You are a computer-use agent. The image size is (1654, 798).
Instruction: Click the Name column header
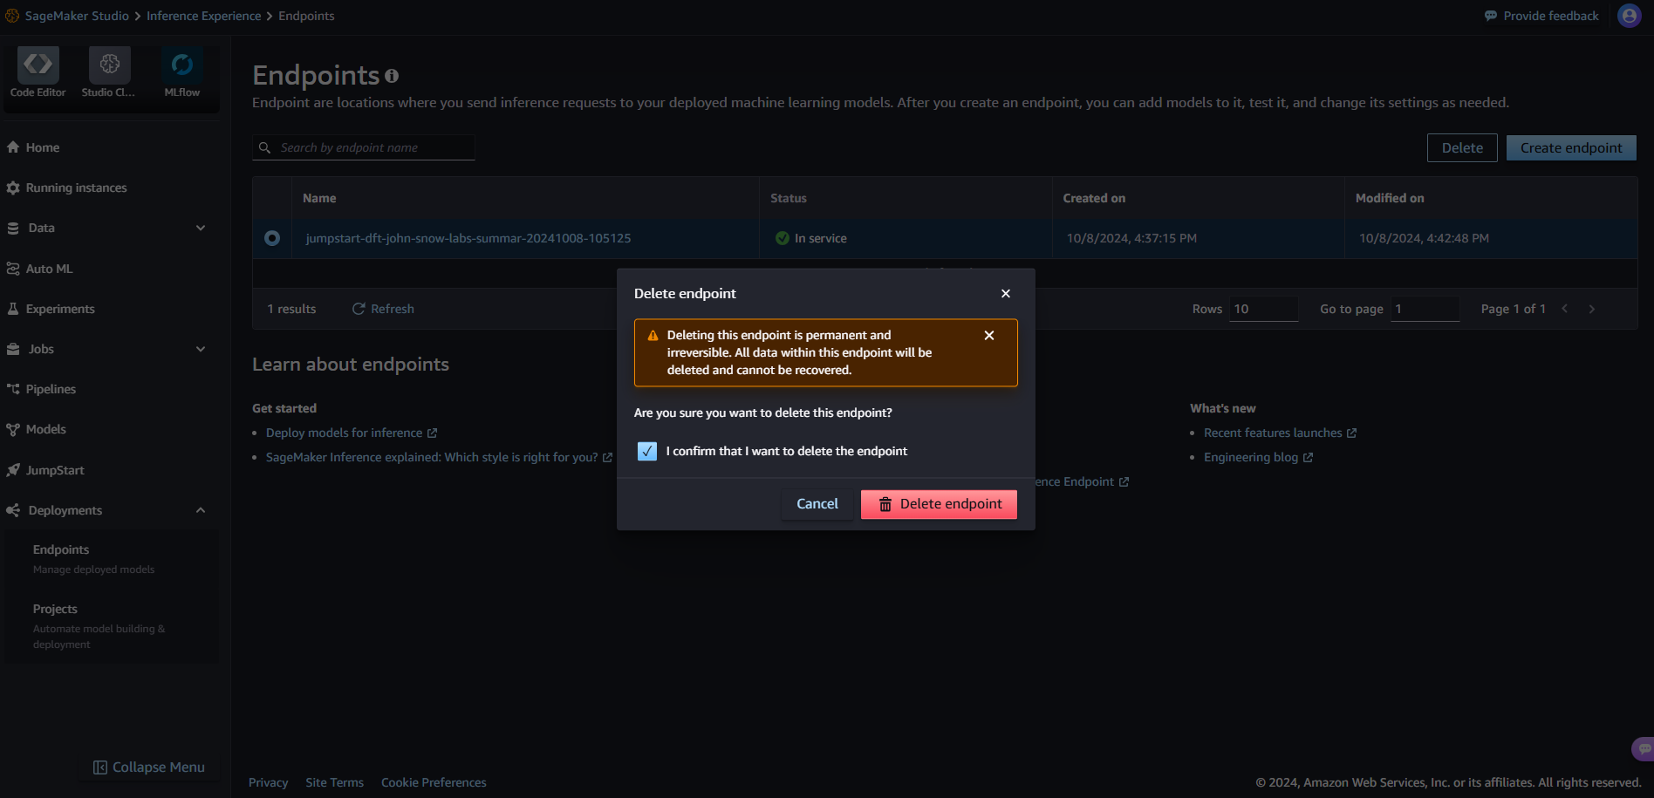[319, 198]
